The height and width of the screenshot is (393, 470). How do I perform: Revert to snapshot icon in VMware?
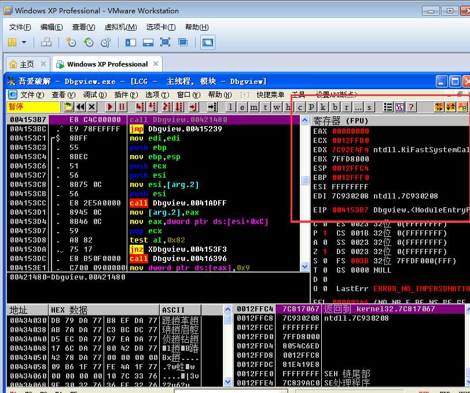pos(89,42)
